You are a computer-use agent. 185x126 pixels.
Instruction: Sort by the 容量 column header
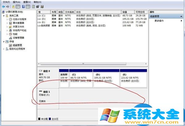[x=128, y=12]
